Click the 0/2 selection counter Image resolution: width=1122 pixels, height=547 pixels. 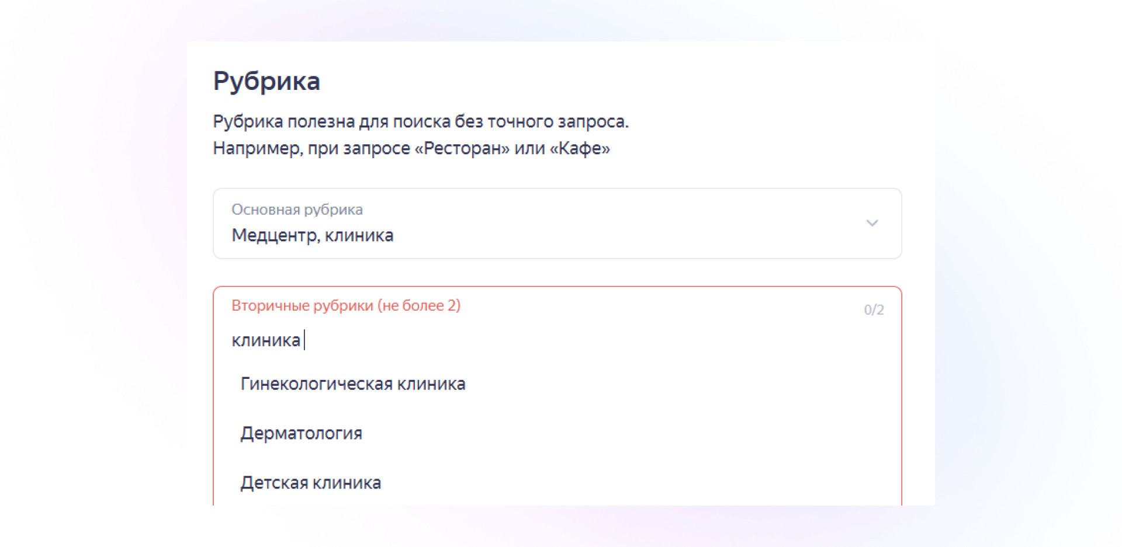pyautogui.click(x=874, y=309)
